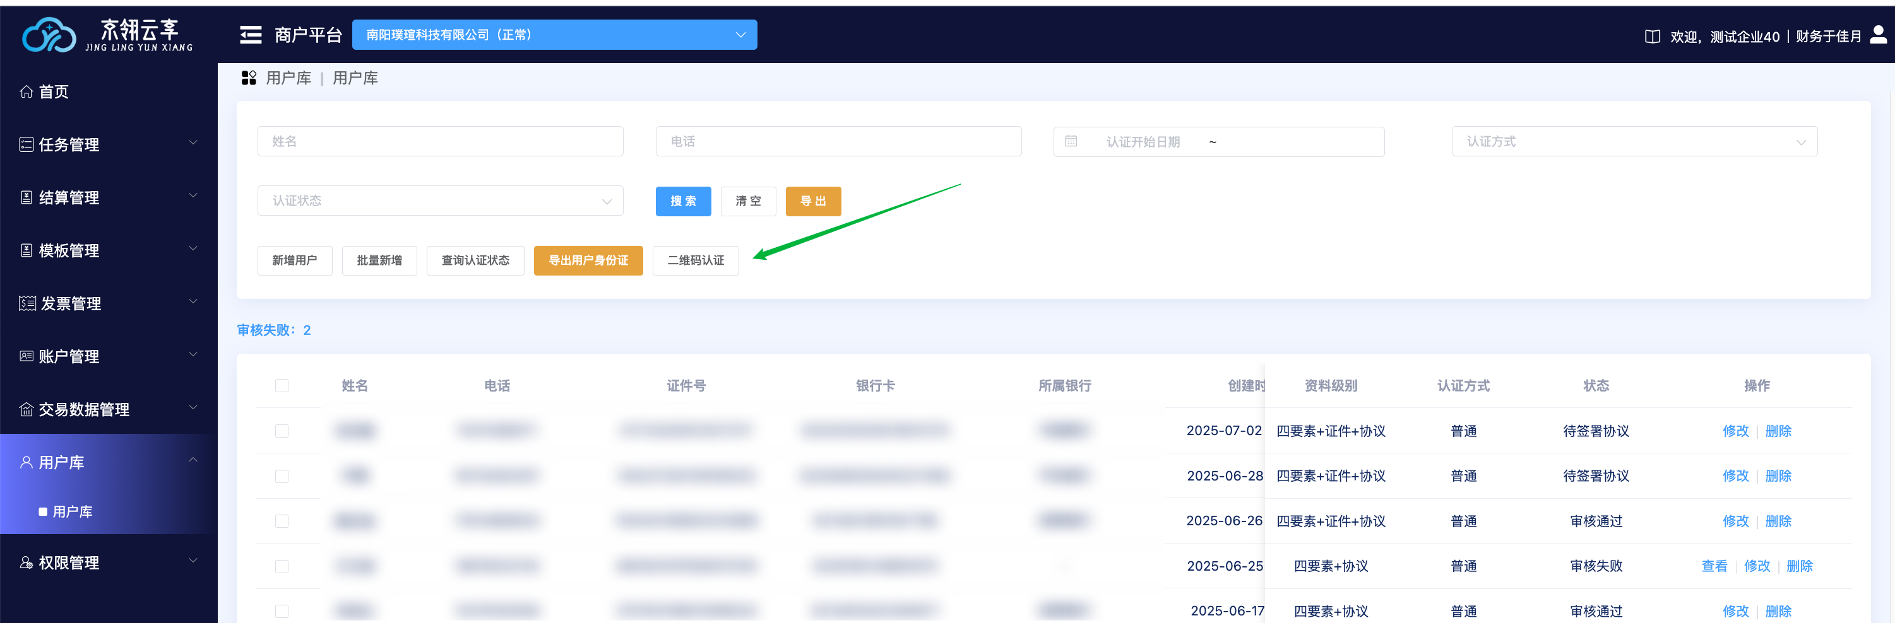Screen dimensions: 1895x623
Task: Check the first row checkbox dated 2025-07-02
Action: 282,431
